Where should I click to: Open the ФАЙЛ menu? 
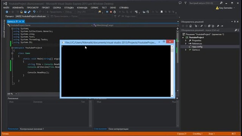[6, 8]
